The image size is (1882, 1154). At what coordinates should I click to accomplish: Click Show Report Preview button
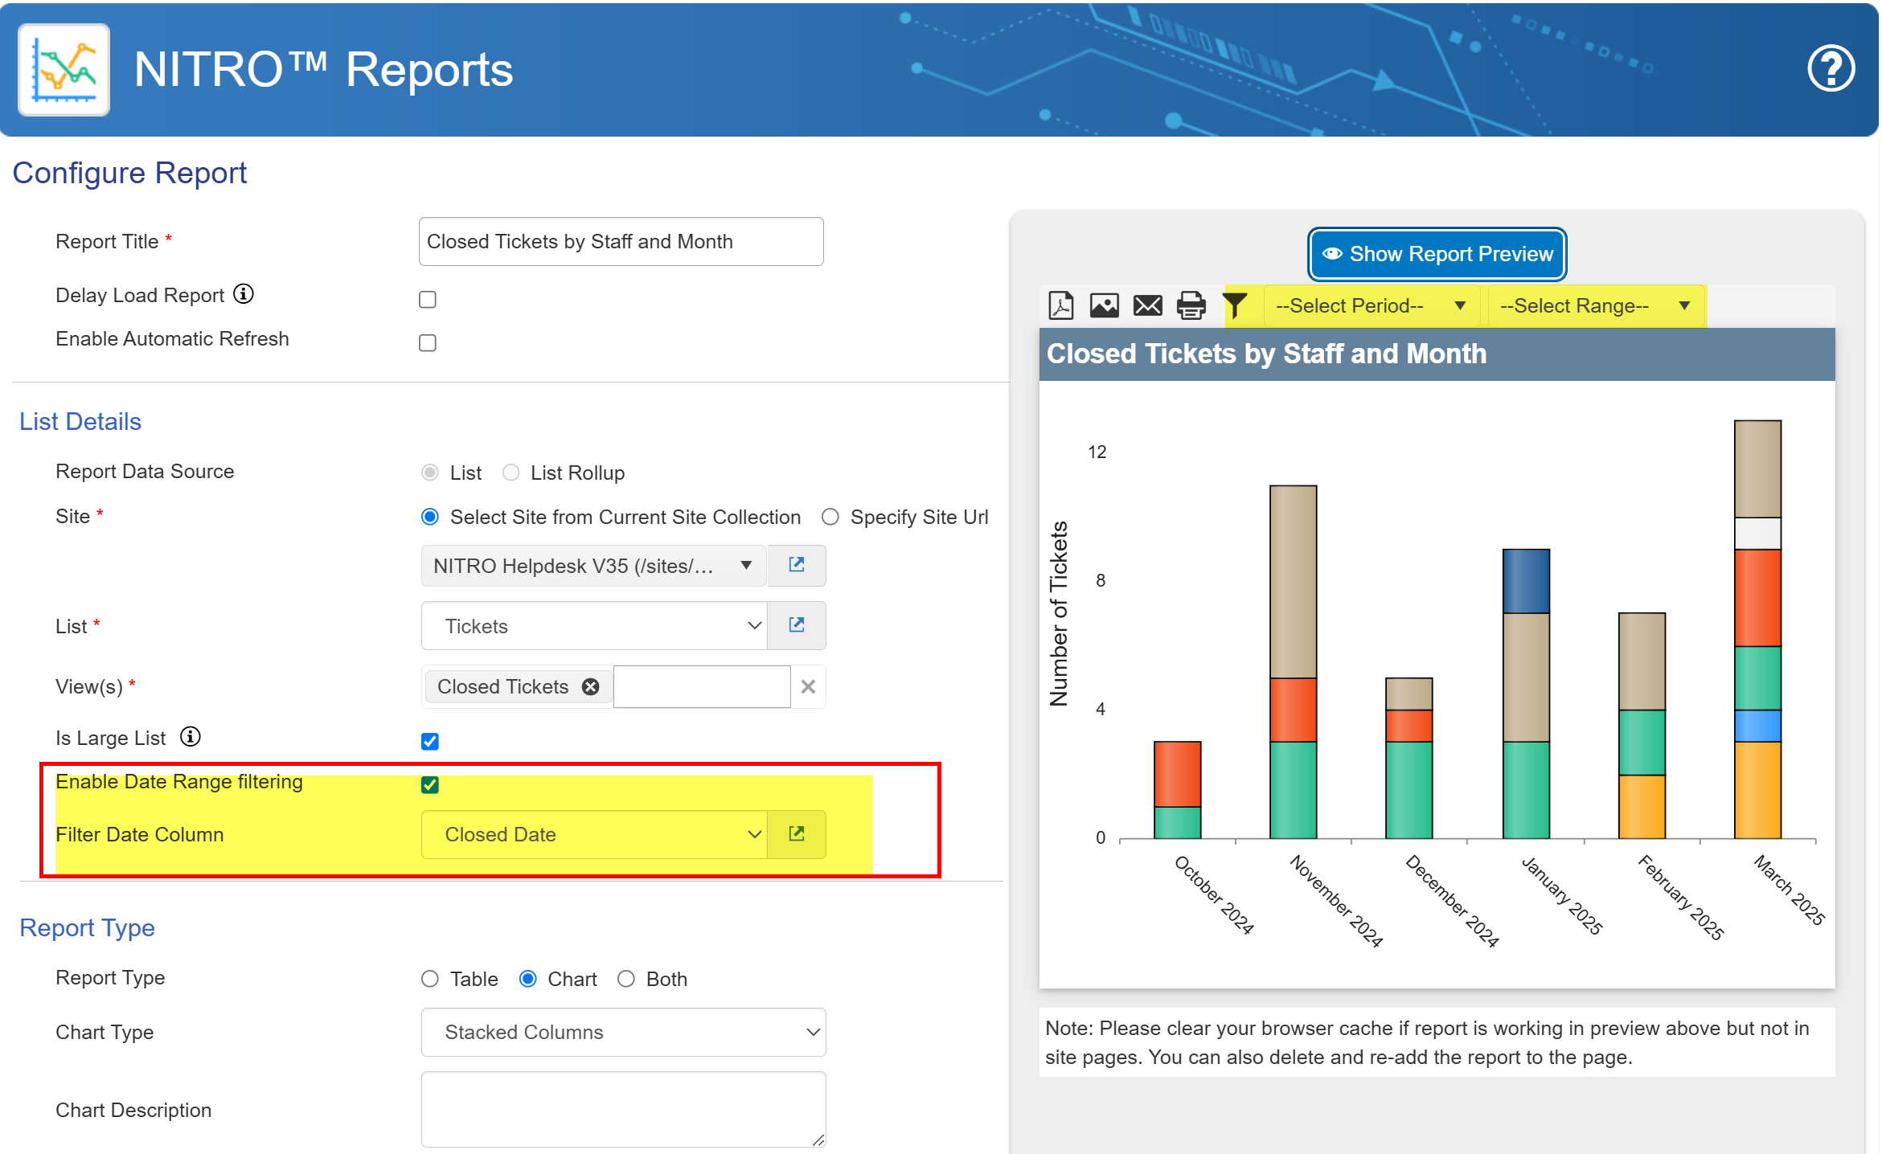(1437, 254)
